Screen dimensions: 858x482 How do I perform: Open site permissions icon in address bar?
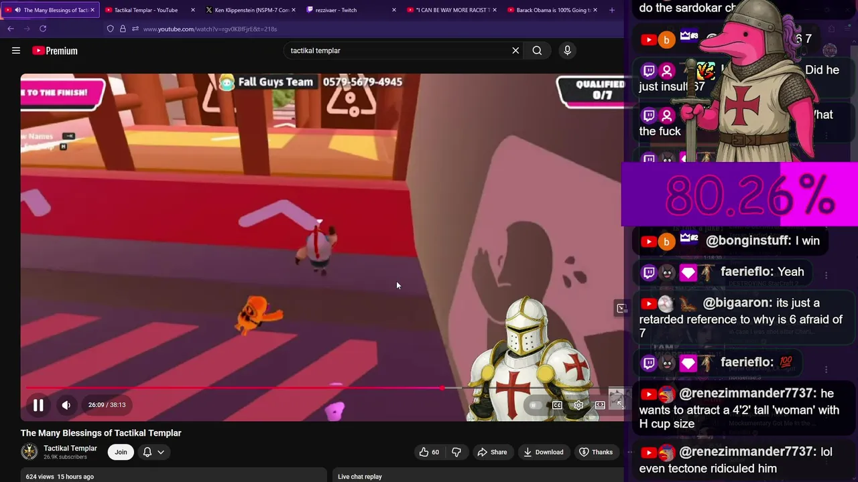click(135, 29)
